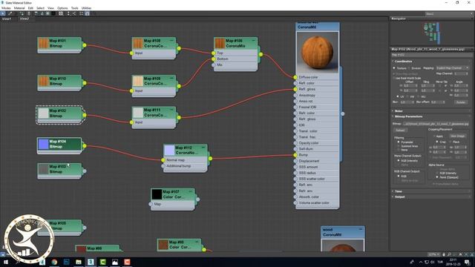Switch to the View2 tab

click(x=24, y=19)
